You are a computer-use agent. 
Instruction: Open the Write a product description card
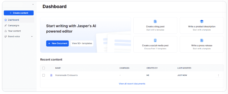[x=202, y=25]
